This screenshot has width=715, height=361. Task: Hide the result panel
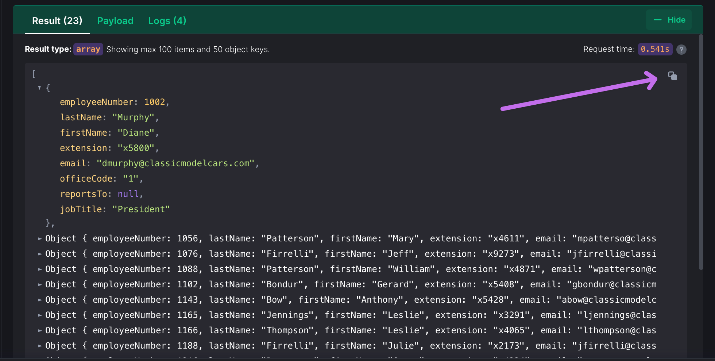(x=669, y=20)
